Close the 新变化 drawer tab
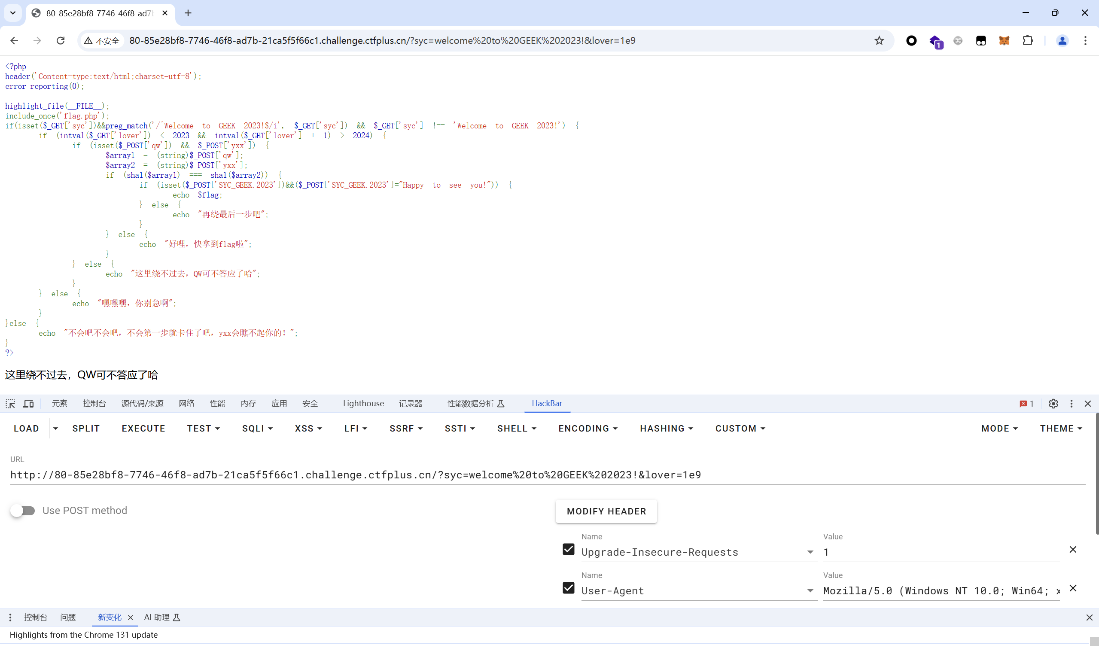This screenshot has width=1099, height=654. pos(131,617)
